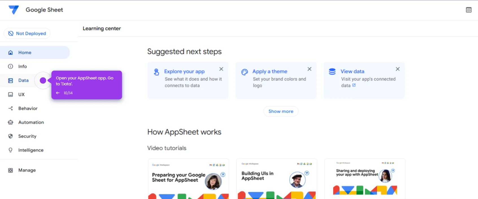Click 'See what it does and how it connects' text
This screenshot has height=199, width=478.
193,82
